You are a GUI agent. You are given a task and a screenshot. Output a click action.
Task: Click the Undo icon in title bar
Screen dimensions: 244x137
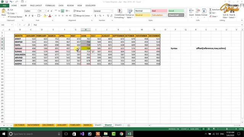11,2
